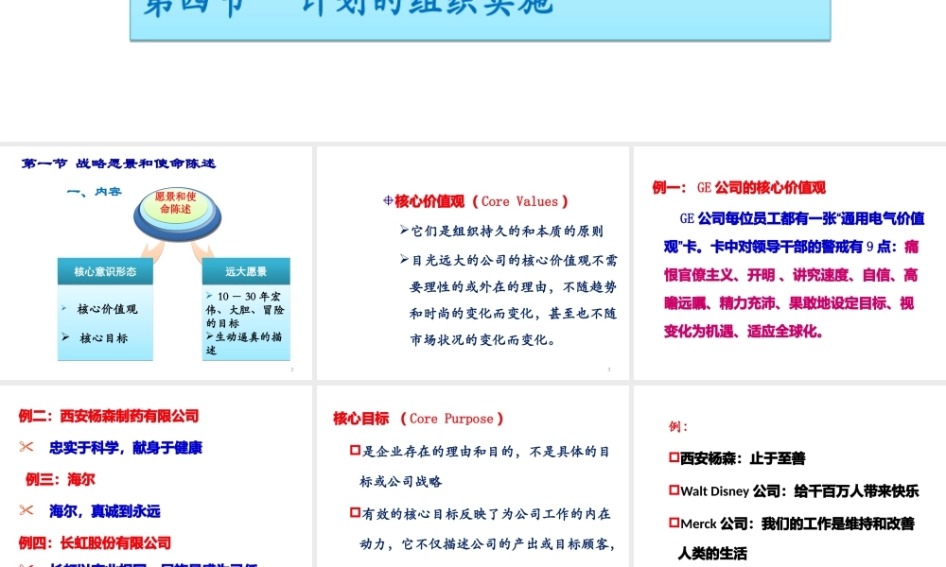The image size is (946, 567).
Task: Click the 愿景和使命陈述 oval graphic
Action: click(177, 214)
